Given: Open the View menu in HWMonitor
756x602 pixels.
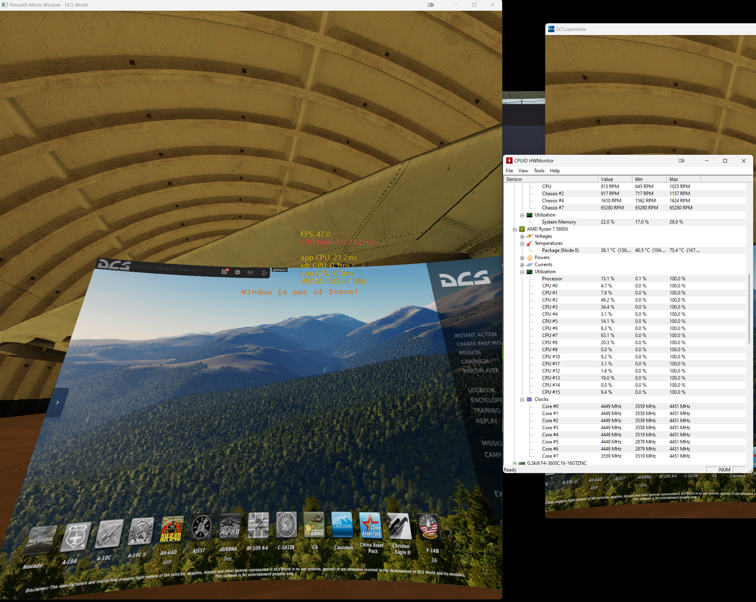Looking at the screenshot, I should click(523, 171).
